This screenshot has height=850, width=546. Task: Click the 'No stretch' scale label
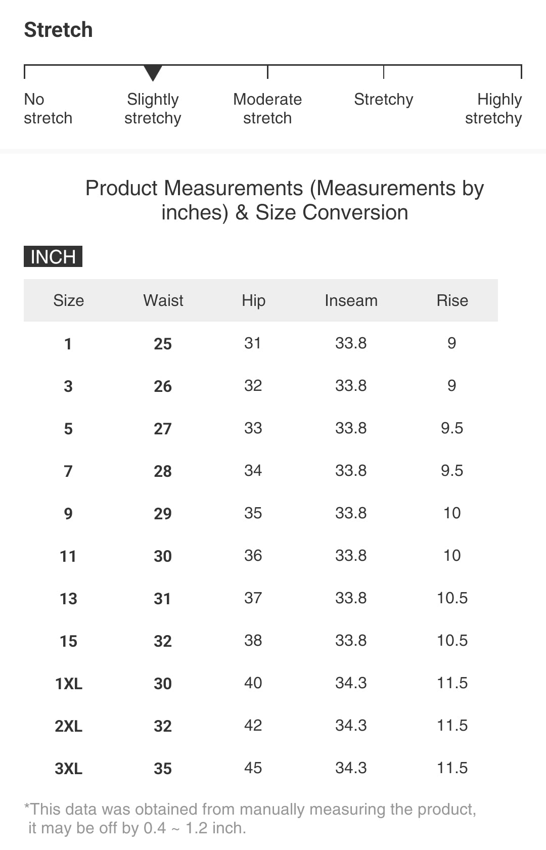48,108
